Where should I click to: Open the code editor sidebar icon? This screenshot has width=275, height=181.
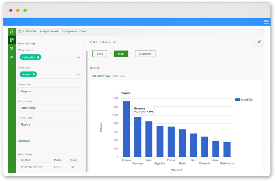click(12, 57)
